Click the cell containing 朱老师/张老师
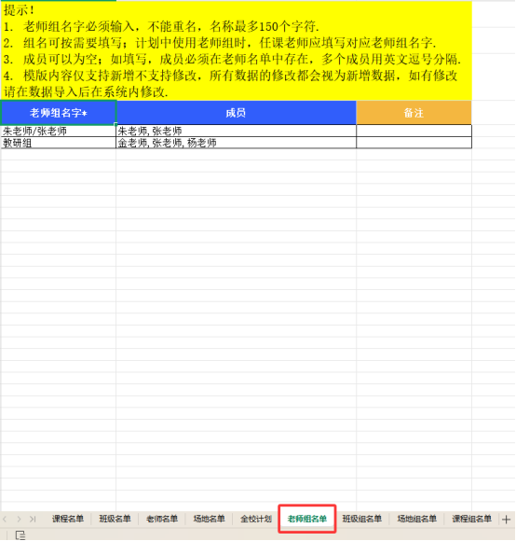This screenshot has width=516, height=541. click(x=59, y=132)
